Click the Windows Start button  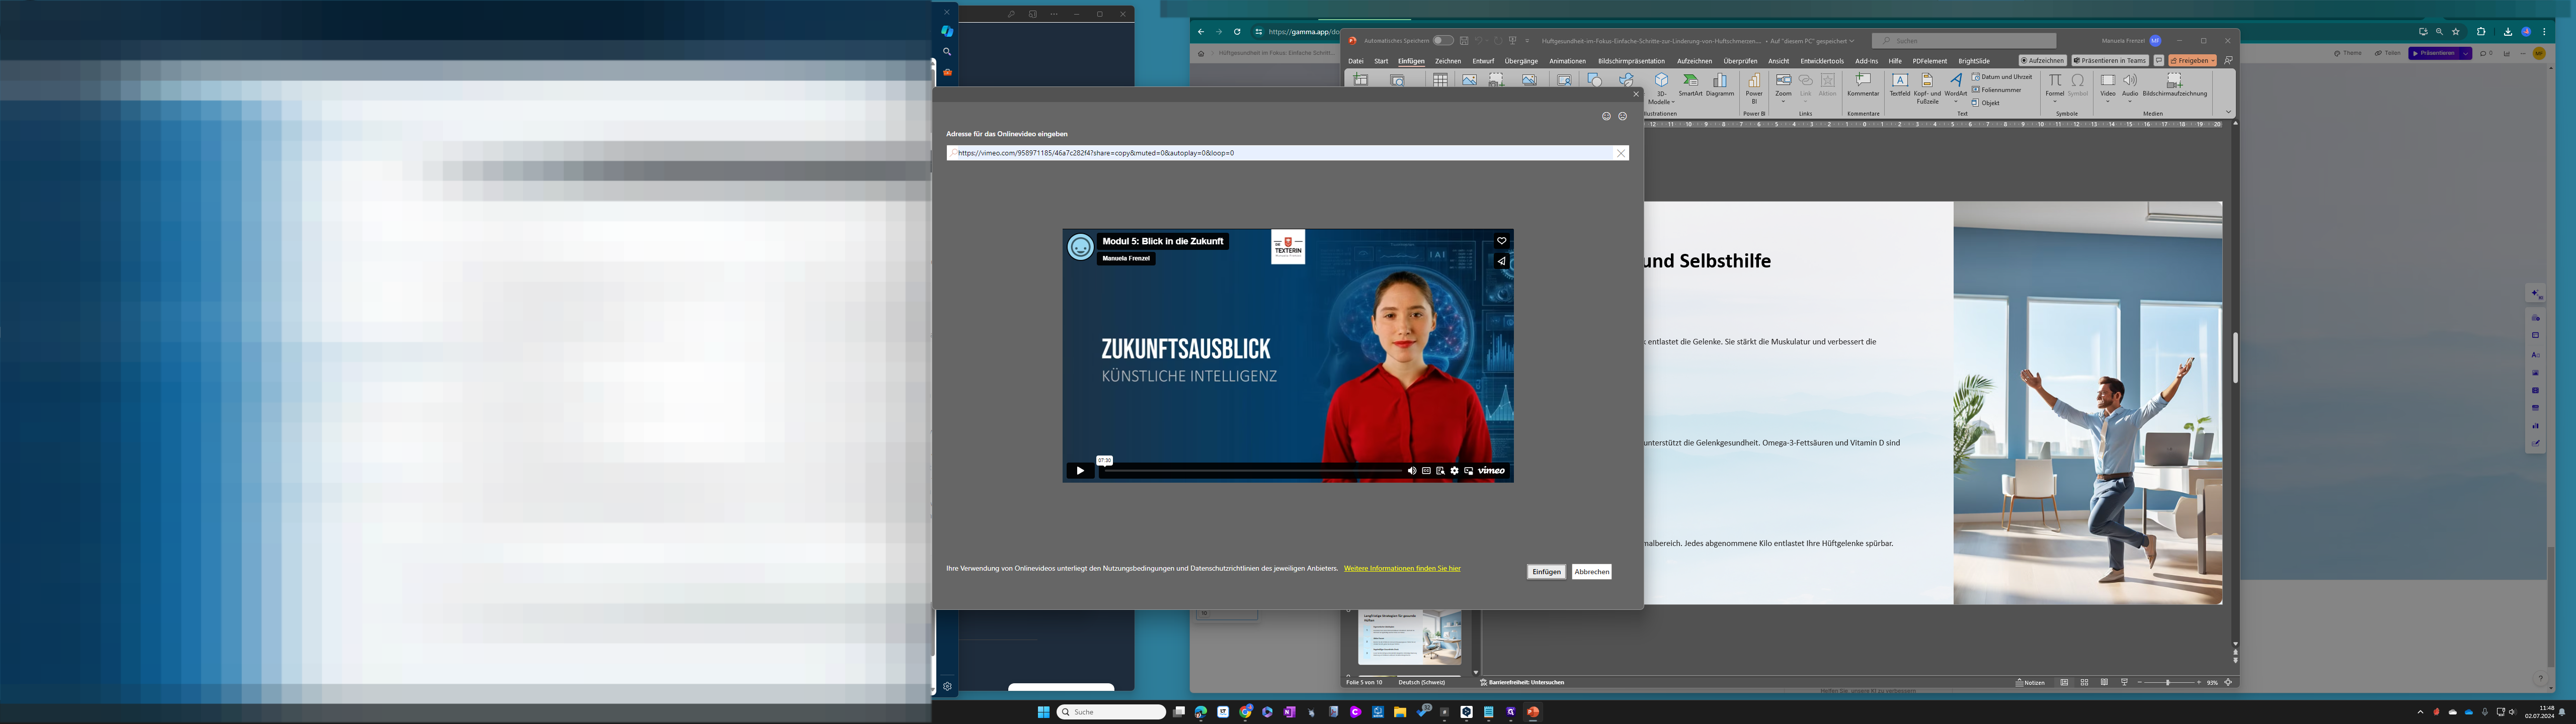pyautogui.click(x=1043, y=712)
